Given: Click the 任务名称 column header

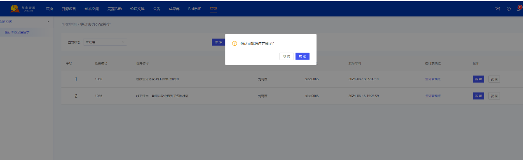Looking at the screenshot, I should pos(142,63).
